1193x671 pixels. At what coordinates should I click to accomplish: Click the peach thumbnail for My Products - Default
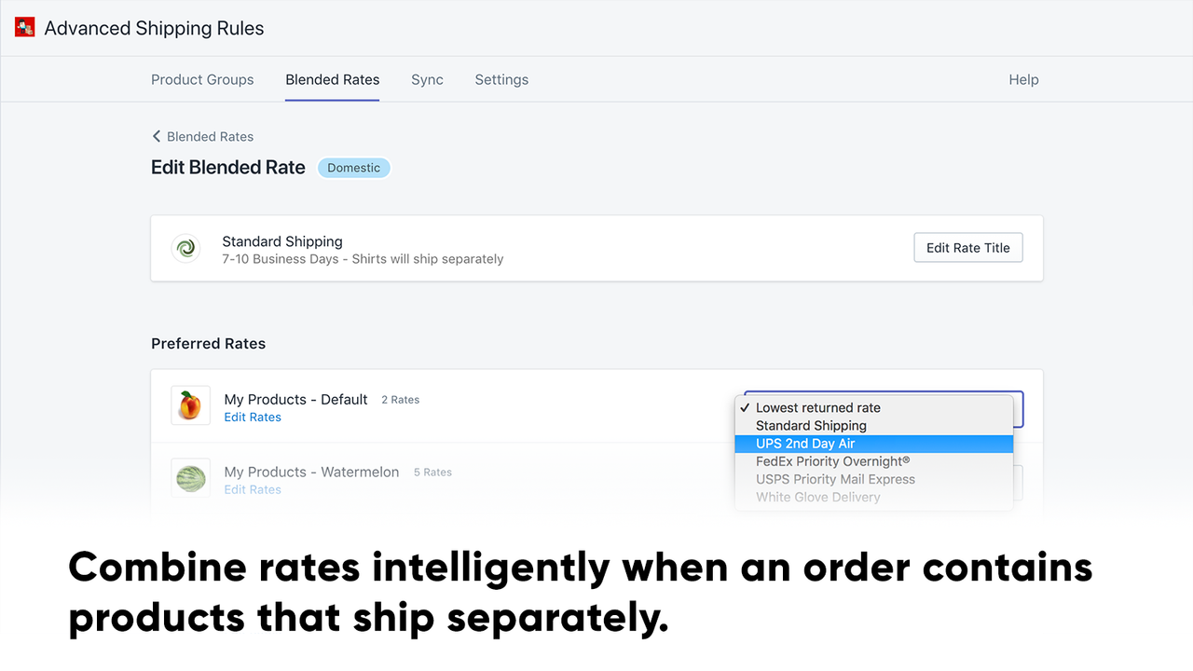190,404
